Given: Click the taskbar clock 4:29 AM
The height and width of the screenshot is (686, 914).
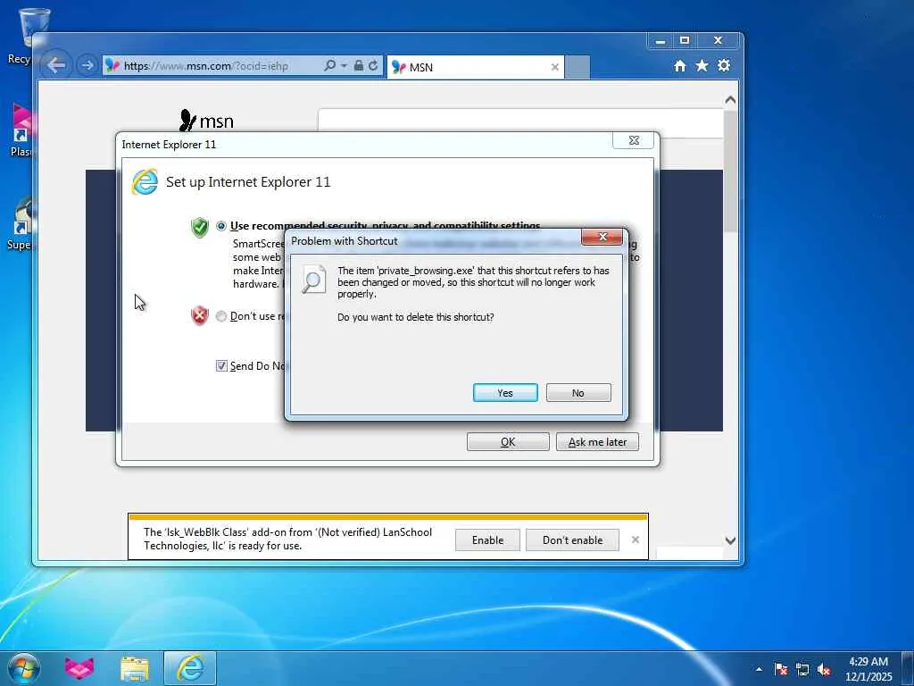Looking at the screenshot, I should [868, 668].
